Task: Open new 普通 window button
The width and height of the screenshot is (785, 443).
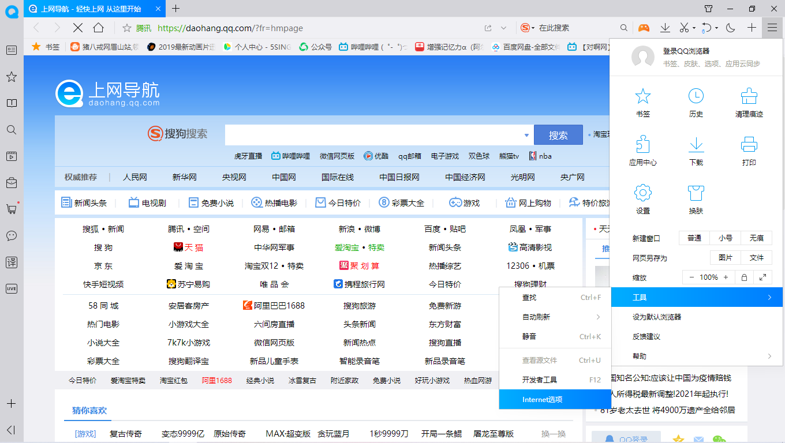Action: 694,238
